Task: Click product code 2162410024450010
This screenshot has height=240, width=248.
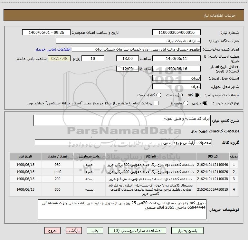Action: [213, 189]
